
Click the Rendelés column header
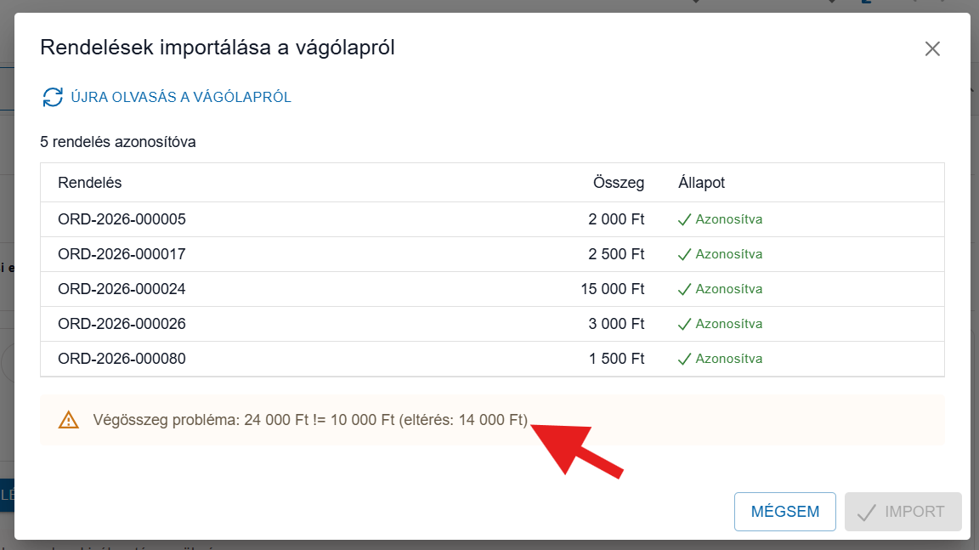(89, 183)
